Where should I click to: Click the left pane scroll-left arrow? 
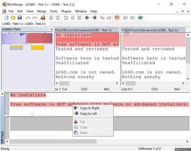[x=57, y=83]
